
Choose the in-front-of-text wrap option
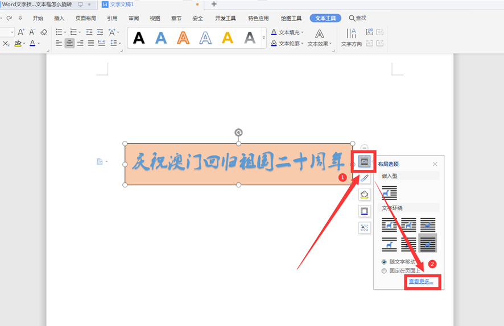pos(428,243)
